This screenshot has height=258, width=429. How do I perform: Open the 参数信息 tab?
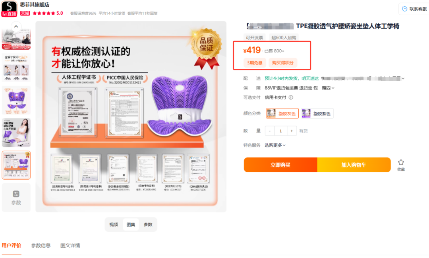tap(41, 246)
